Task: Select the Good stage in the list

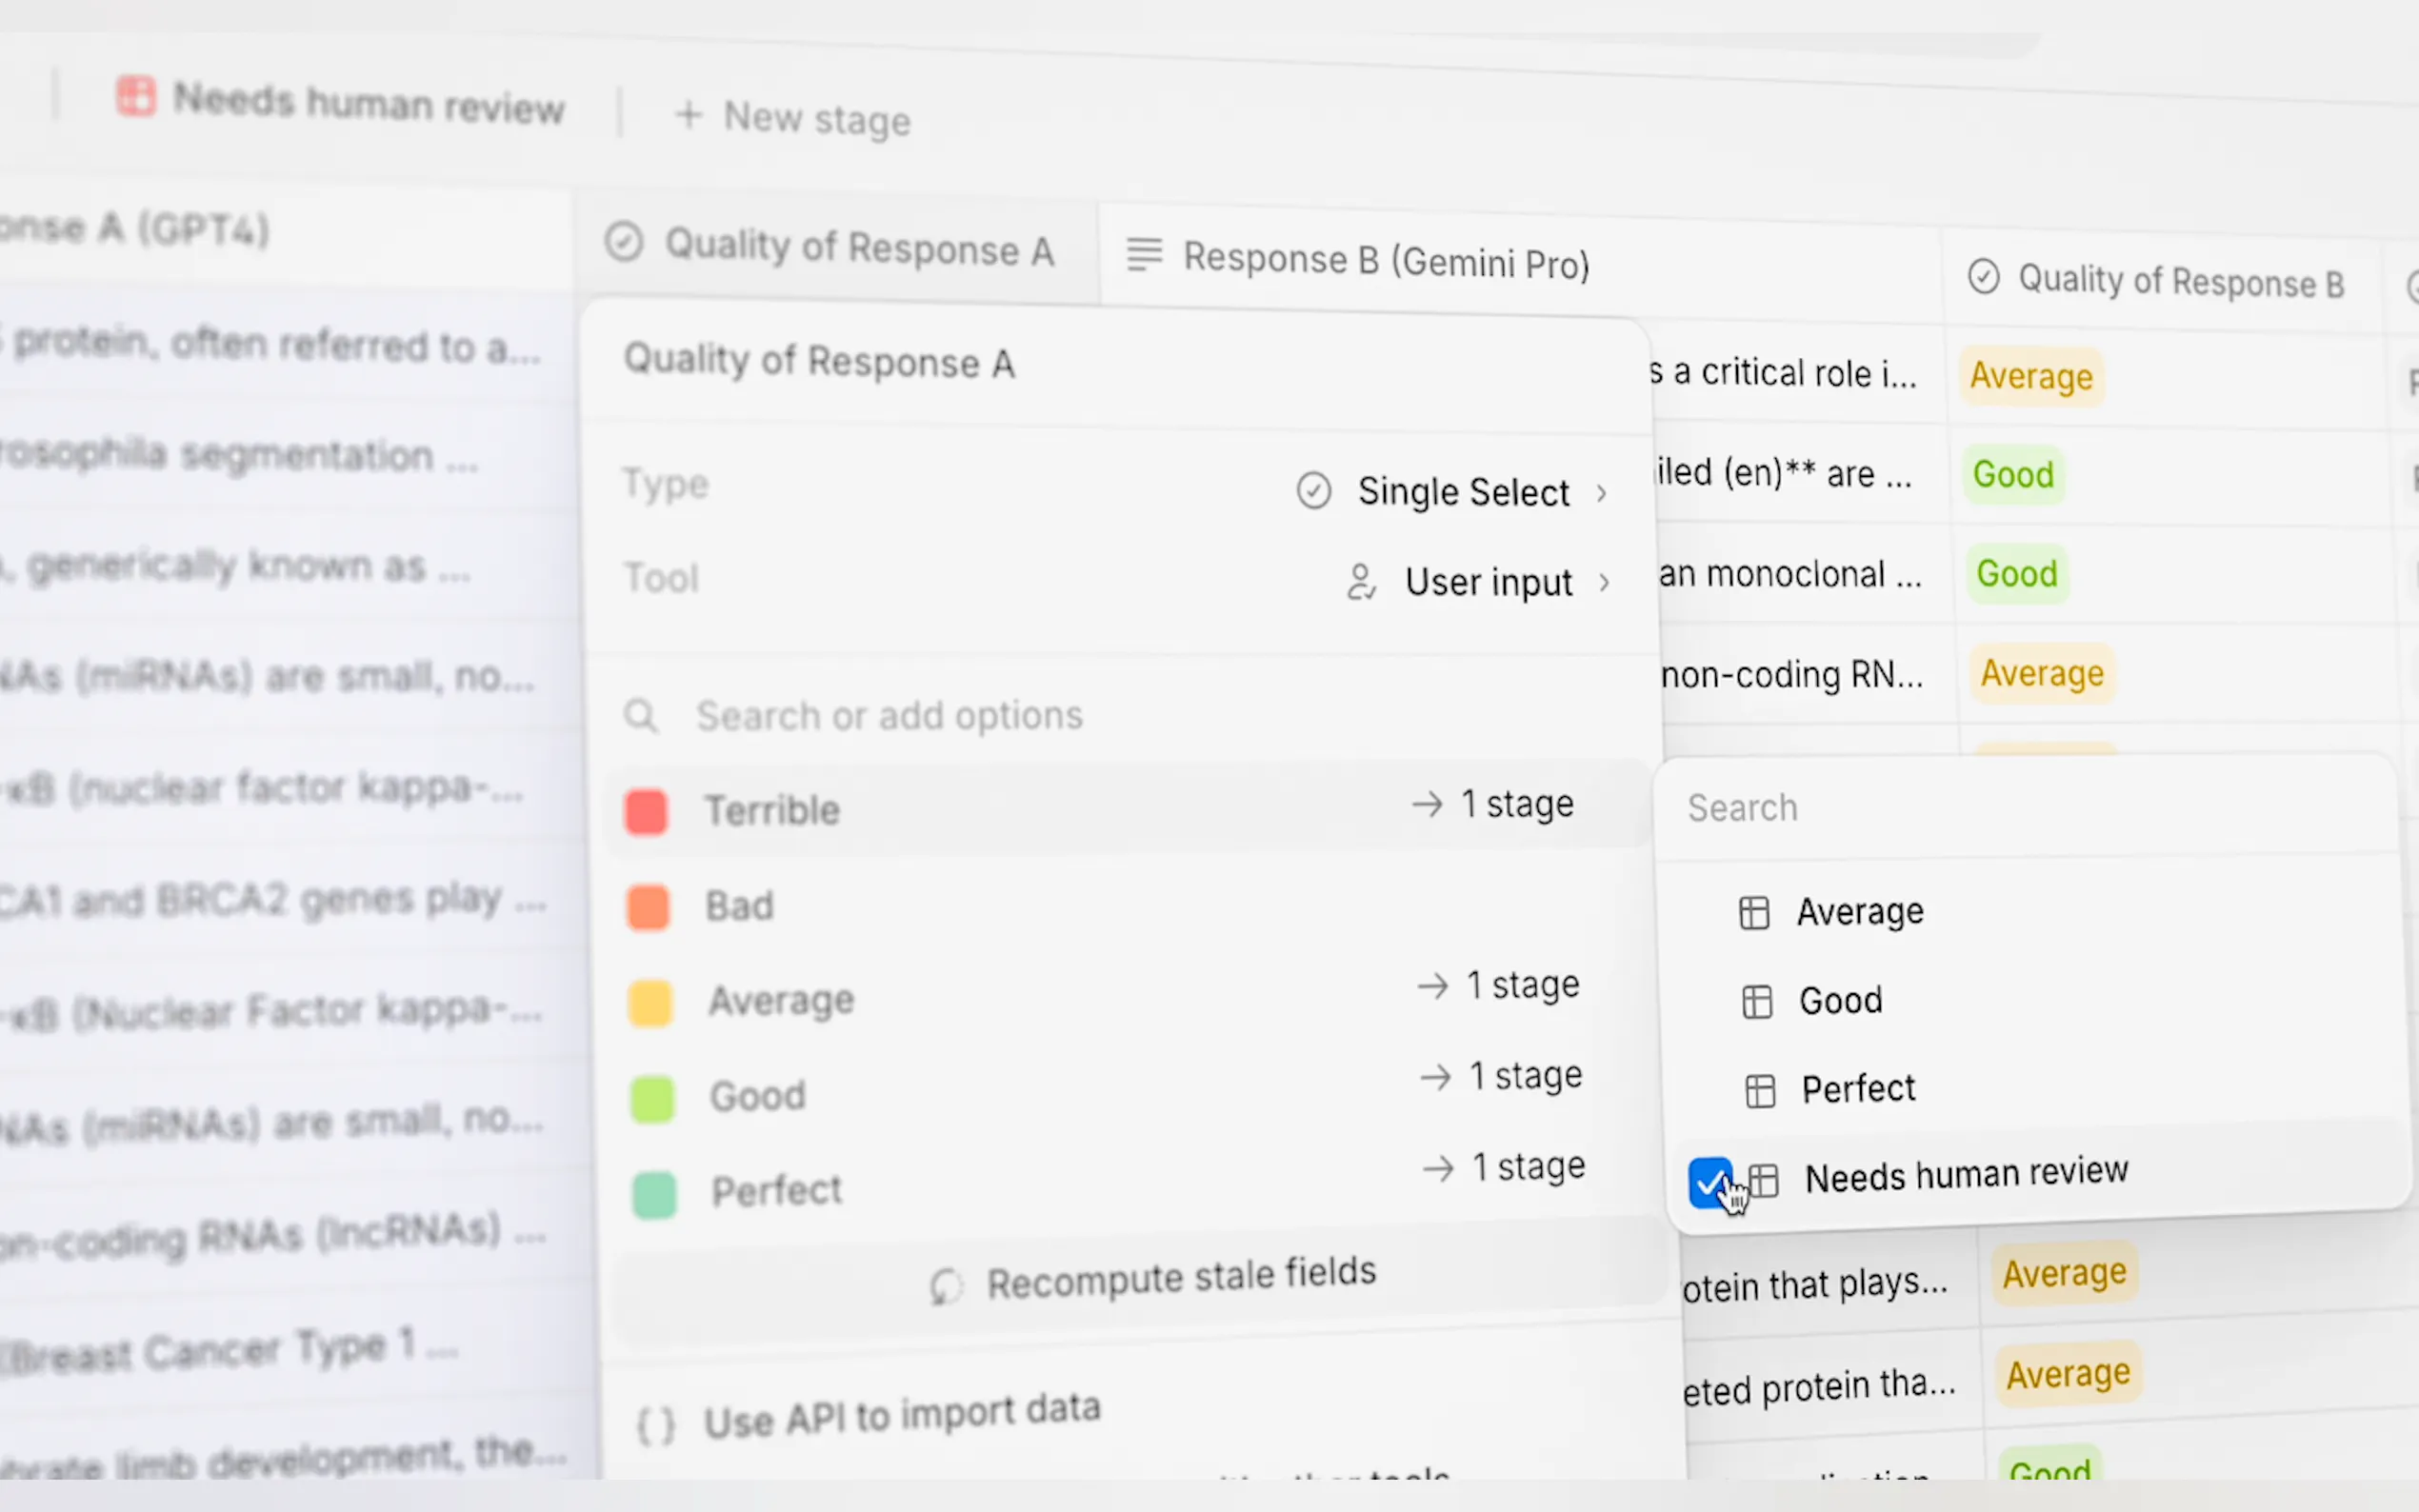Action: click(x=1840, y=1000)
